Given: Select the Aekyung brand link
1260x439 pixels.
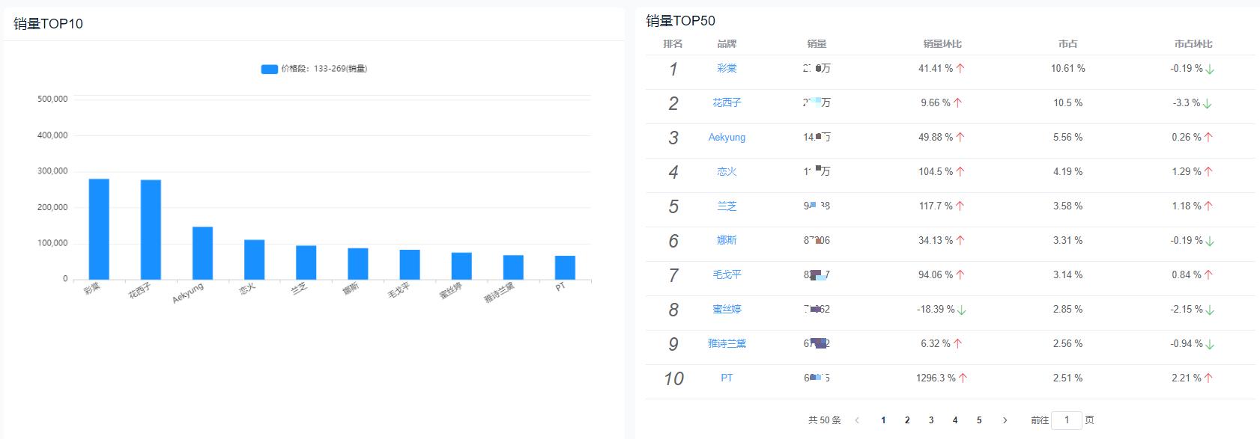Looking at the screenshot, I should (726, 137).
